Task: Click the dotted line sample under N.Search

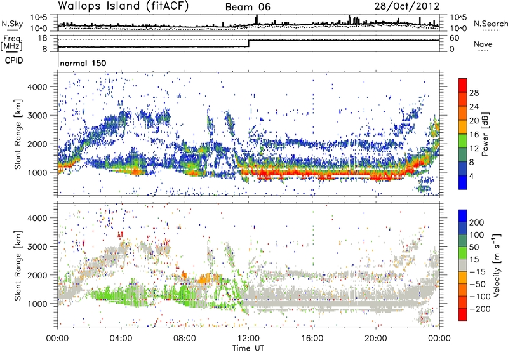Action: click(491, 30)
